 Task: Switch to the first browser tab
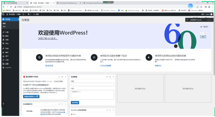coord(15,3)
